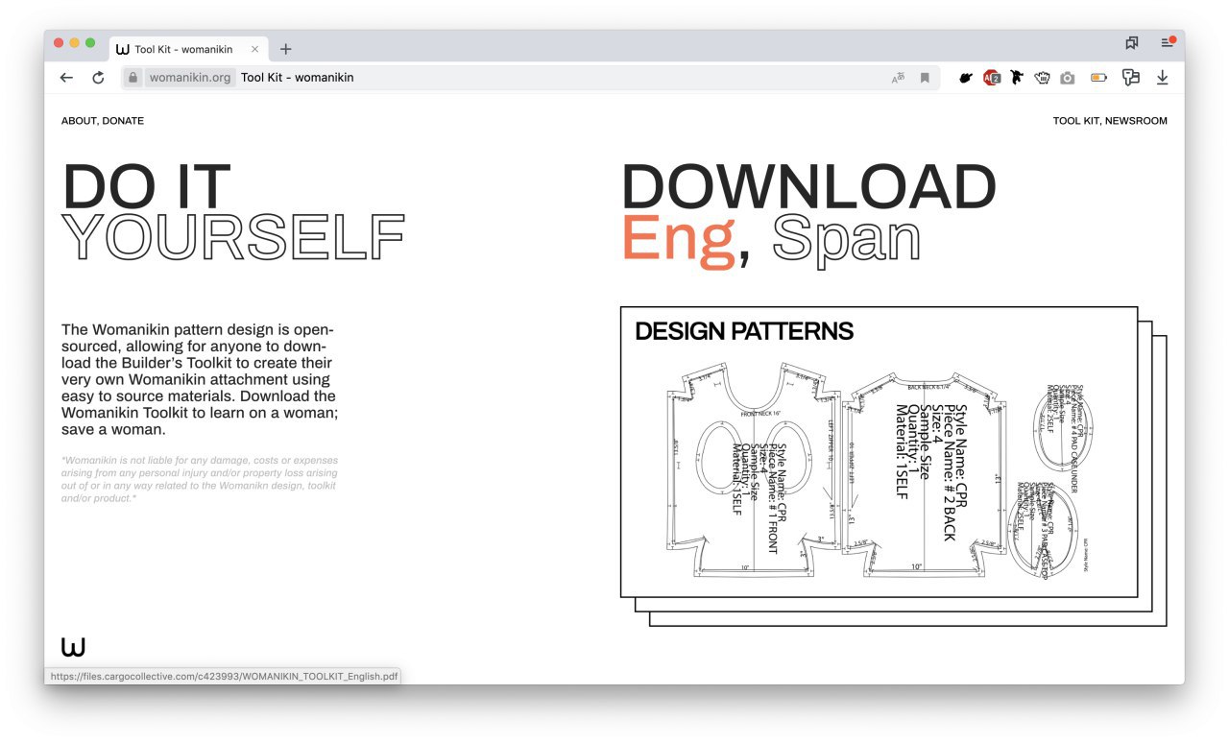Open the NEWSROOM navigation link
Image resolution: width=1229 pixels, height=743 pixels.
point(1136,121)
